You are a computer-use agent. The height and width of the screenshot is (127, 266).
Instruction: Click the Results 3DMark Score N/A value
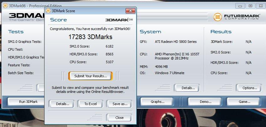point(248,42)
